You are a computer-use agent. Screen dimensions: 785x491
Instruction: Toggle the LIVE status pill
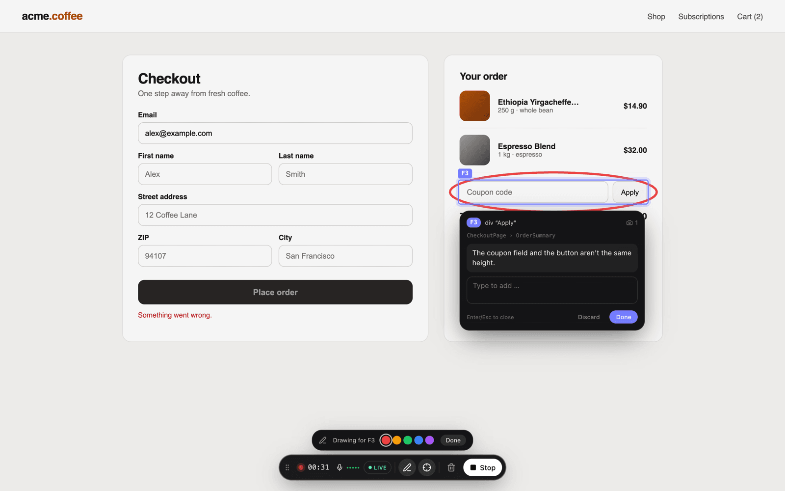377,467
